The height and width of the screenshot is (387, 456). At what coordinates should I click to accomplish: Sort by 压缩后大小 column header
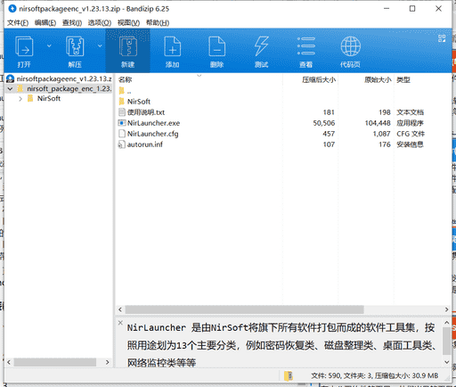[x=319, y=79]
